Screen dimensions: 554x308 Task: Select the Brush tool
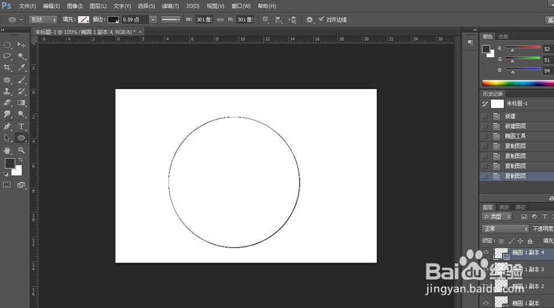point(21,80)
